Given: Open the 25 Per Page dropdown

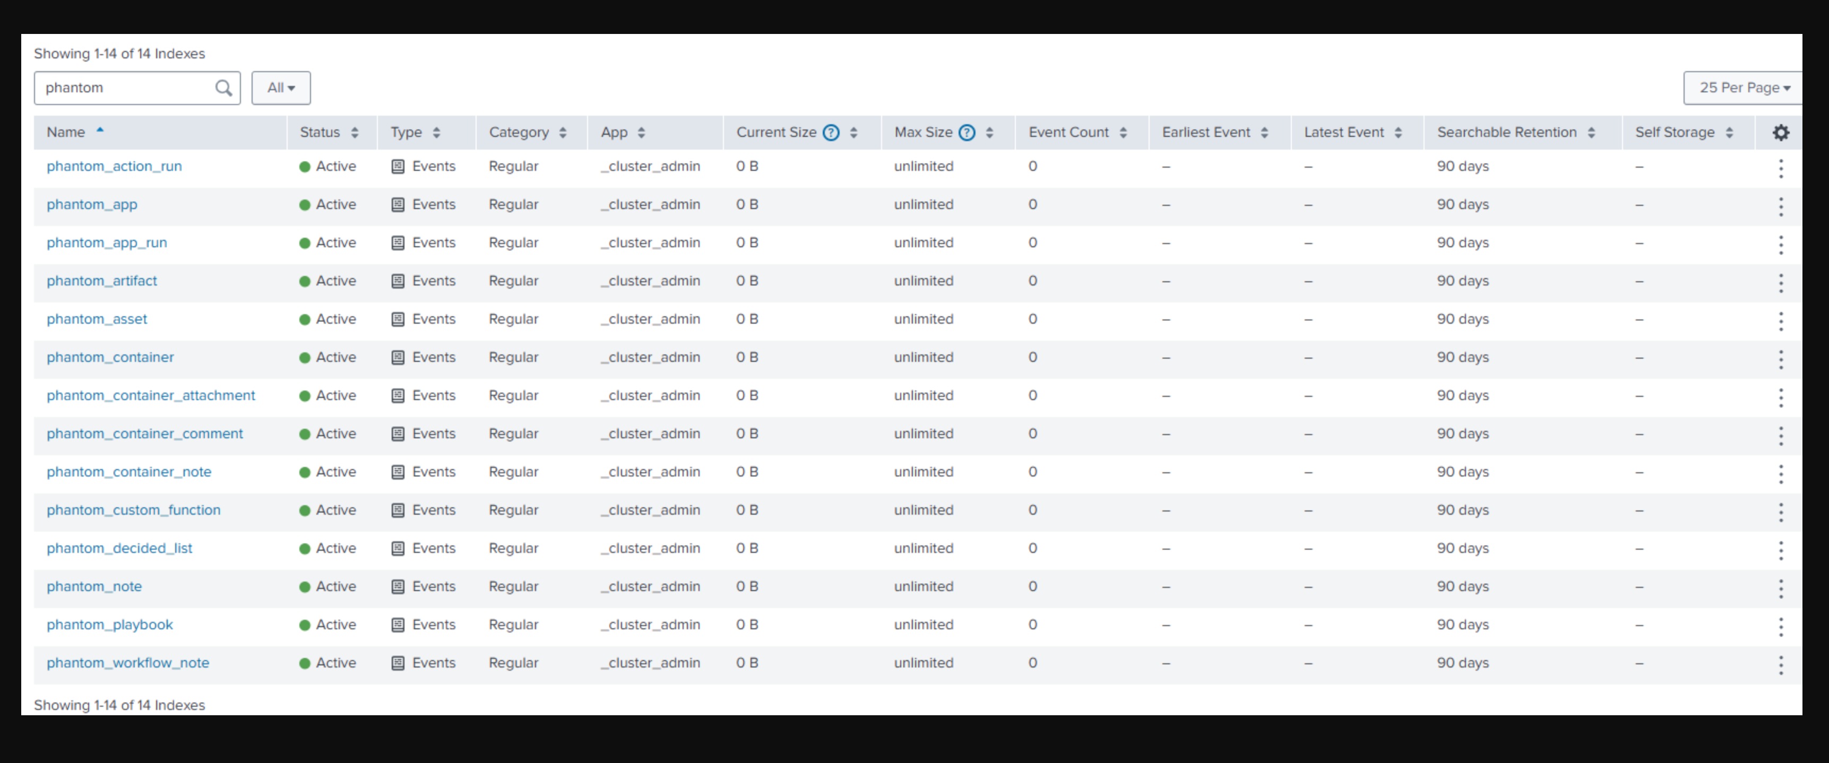Looking at the screenshot, I should click(x=1743, y=88).
